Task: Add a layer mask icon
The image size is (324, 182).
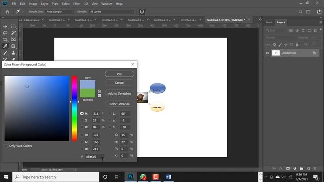Action: click(x=288, y=168)
